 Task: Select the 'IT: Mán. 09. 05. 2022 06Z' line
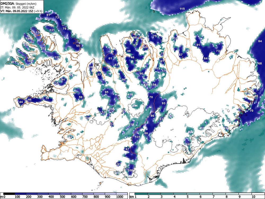tap(17, 7)
